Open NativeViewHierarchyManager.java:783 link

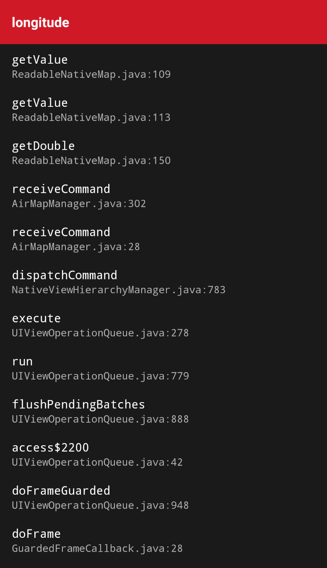point(118,289)
